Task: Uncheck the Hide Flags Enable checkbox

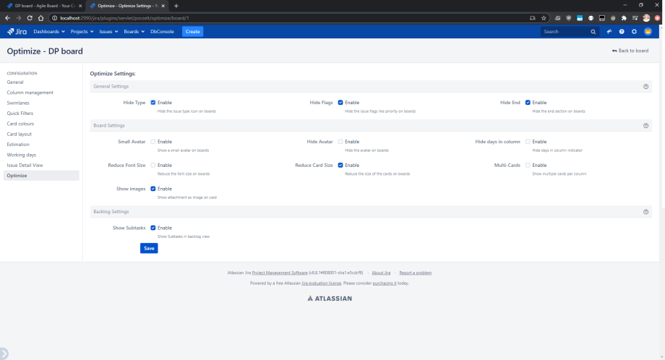Action: tap(340, 103)
